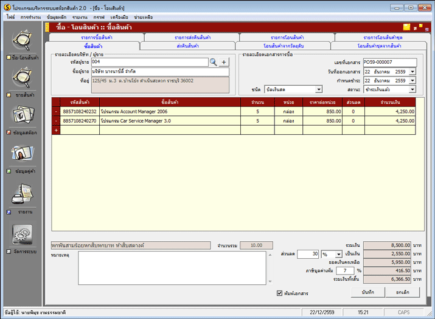Expand the ชนิด บิลเงินสด dropdown
435x319 pixels.
click(319, 89)
